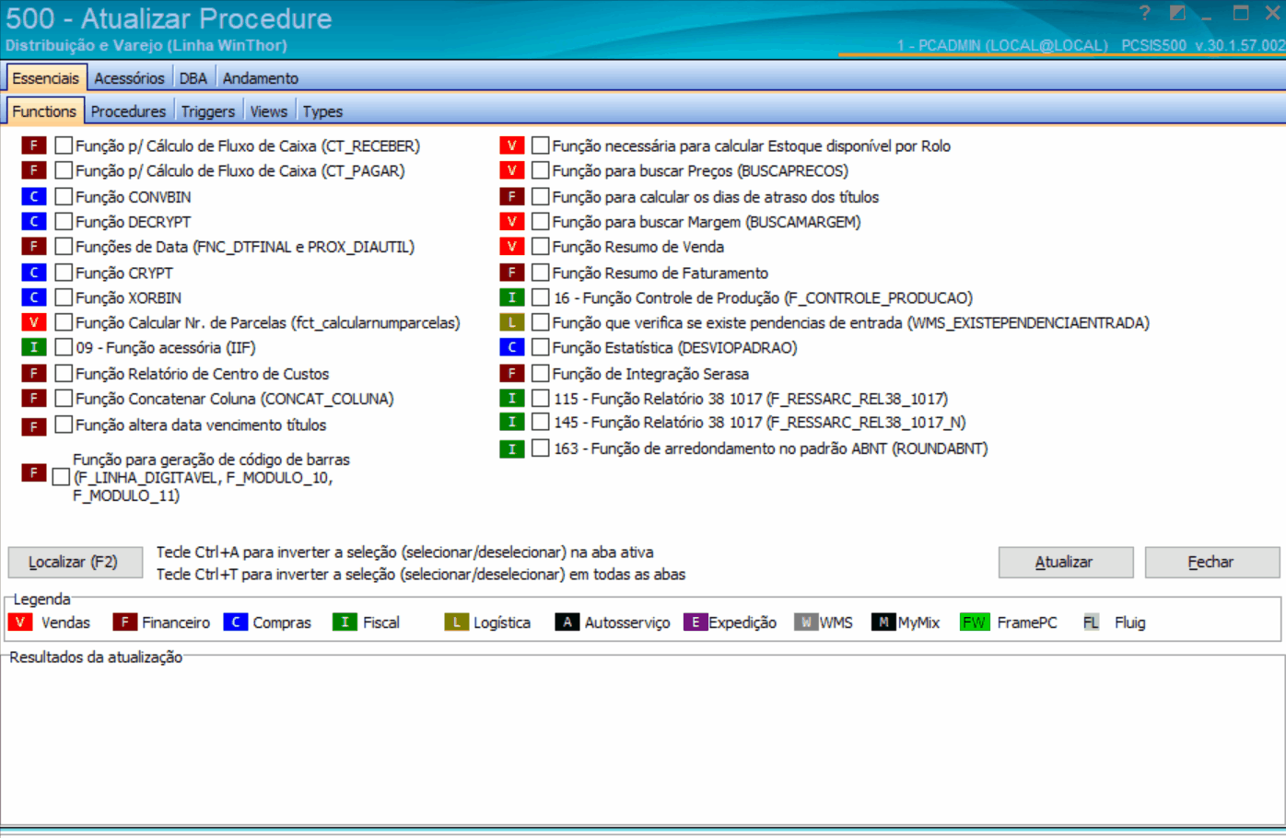1286x838 pixels.
Task: Click the F icon beside Fluxo de Caixa (CT_RECEBER)
Action: click(x=34, y=145)
